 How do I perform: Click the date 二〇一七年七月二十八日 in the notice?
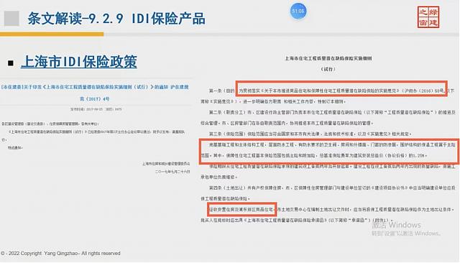click(172, 171)
